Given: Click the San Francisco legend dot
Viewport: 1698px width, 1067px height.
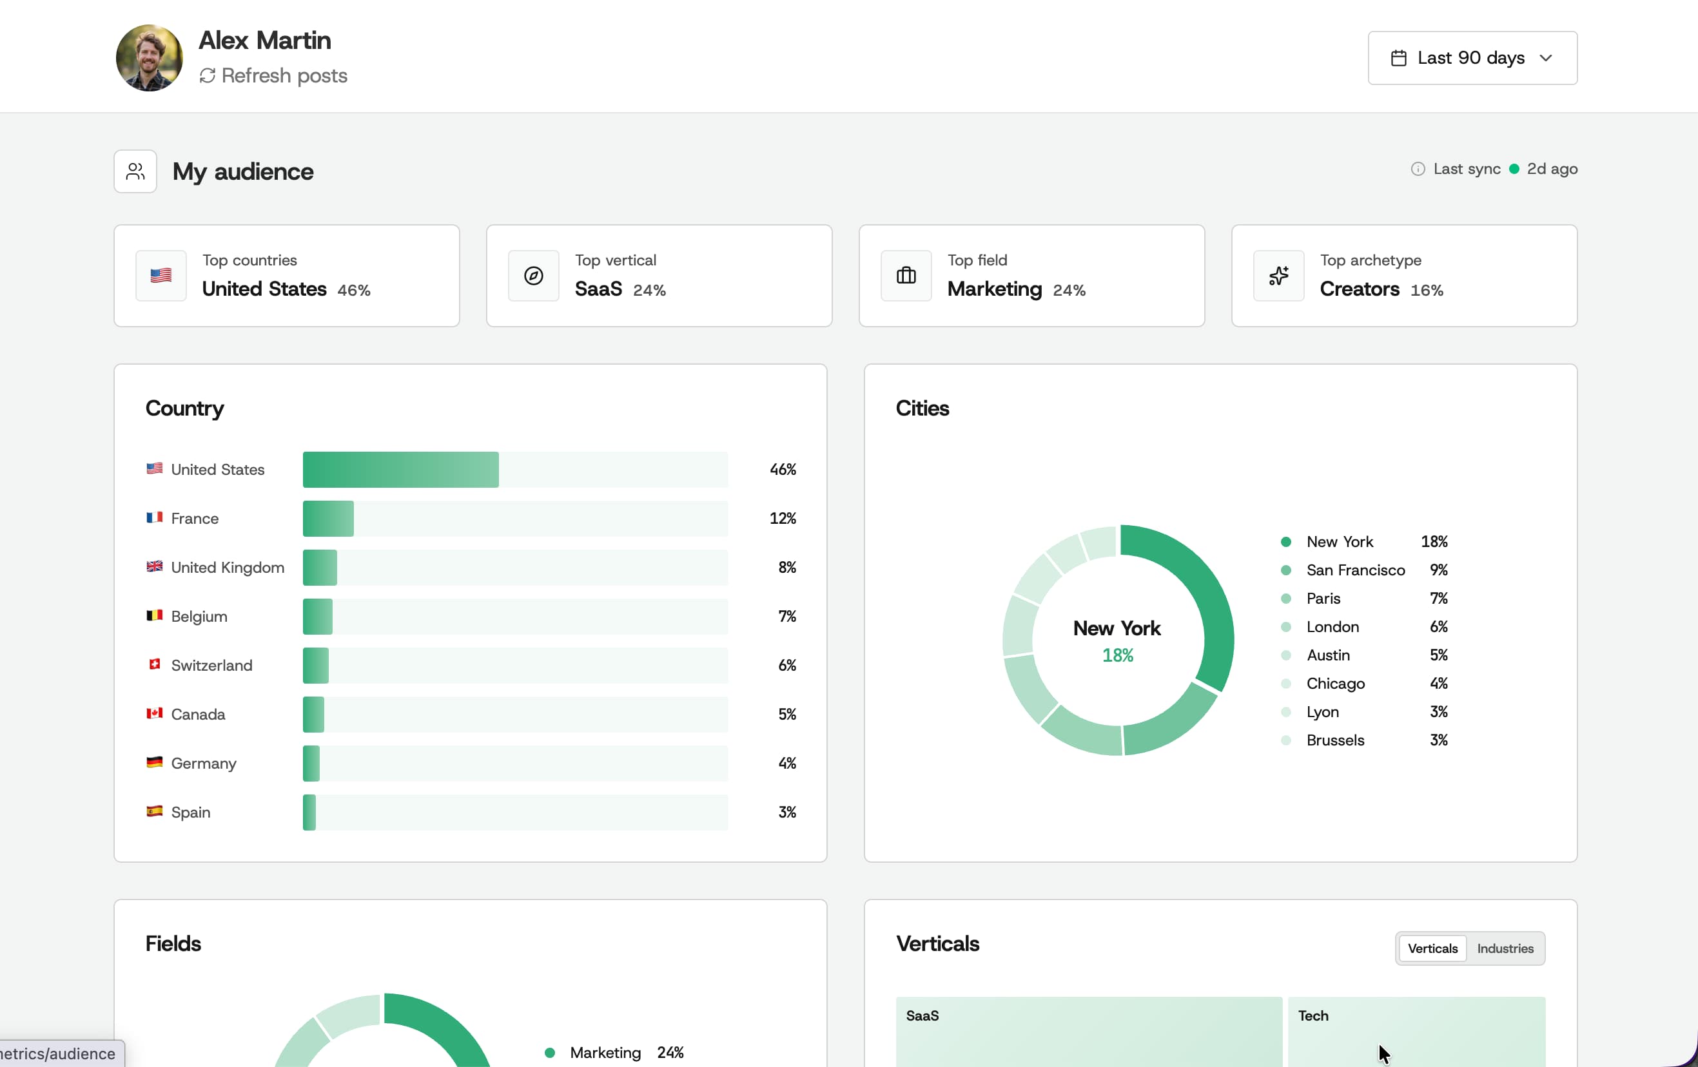Looking at the screenshot, I should tap(1285, 570).
